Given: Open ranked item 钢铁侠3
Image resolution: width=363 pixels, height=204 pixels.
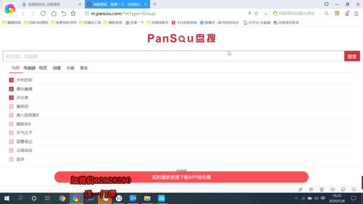Looking at the screenshot, I should click(23, 124).
